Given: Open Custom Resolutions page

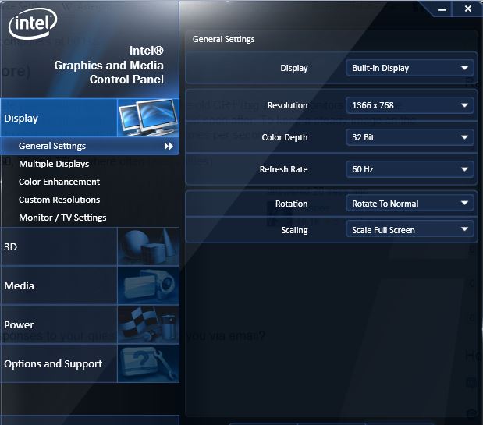Looking at the screenshot, I should (x=59, y=200).
